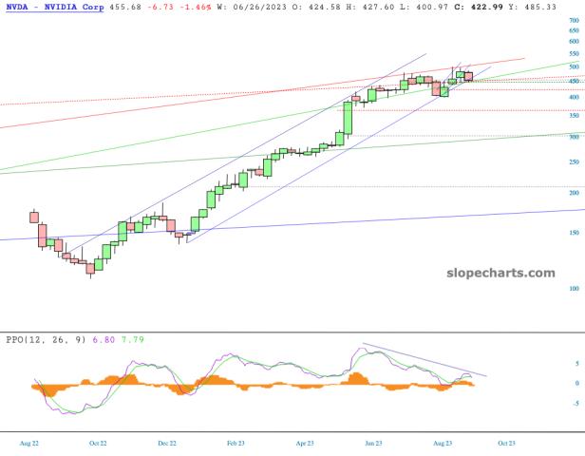Click the percent change -1.46%
The height and width of the screenshot is (456, 585).
tap(196, 7)
